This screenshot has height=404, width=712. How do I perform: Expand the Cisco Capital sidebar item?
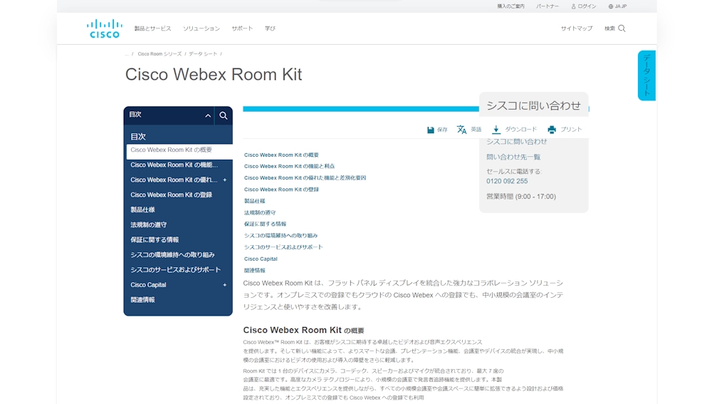tap(225, 285)
